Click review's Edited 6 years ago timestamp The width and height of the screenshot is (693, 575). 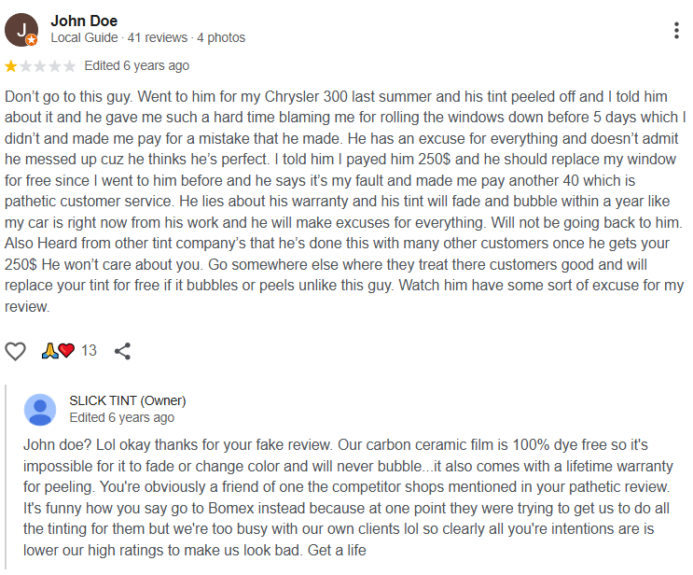pyautogui.click(x=136, y=65)
